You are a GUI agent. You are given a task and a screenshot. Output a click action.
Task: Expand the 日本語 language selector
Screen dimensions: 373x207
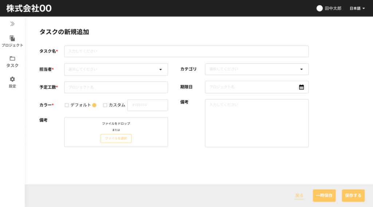[357, 8]
